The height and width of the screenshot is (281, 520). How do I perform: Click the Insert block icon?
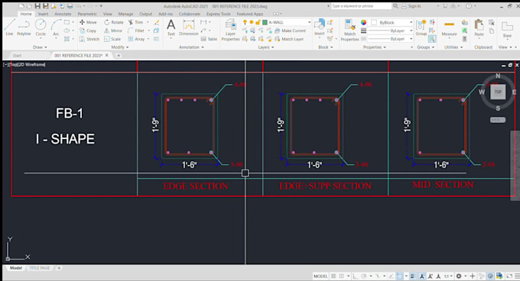pyautogui.click(x=320, y=27)
